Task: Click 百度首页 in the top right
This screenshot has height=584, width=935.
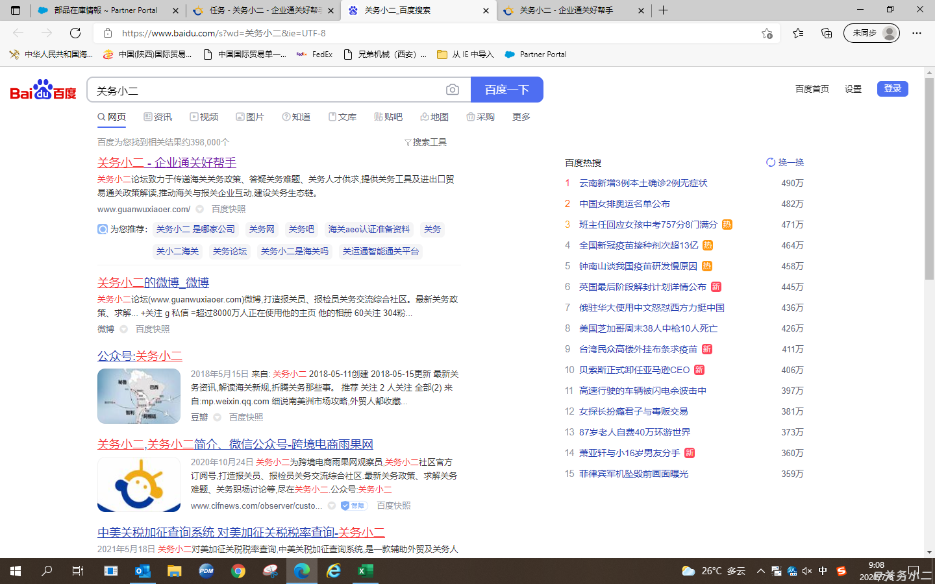Action: [812, 89]
